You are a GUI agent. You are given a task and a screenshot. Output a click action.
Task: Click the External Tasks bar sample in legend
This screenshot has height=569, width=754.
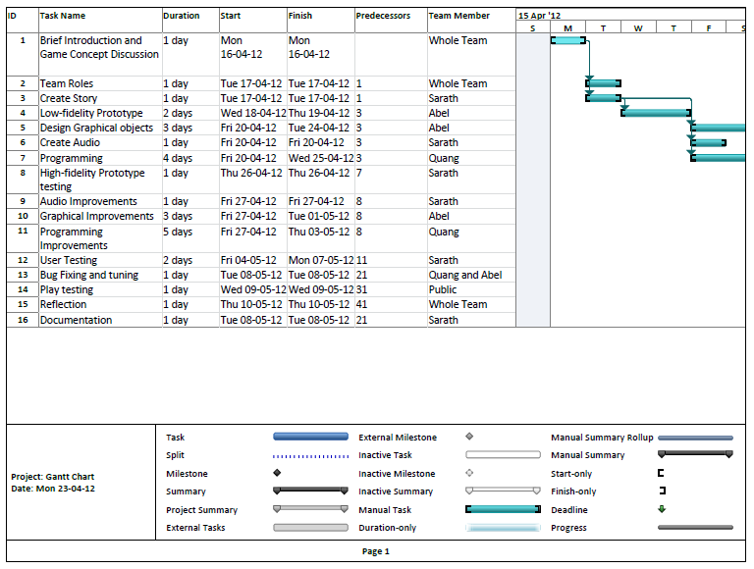(310, 528)
